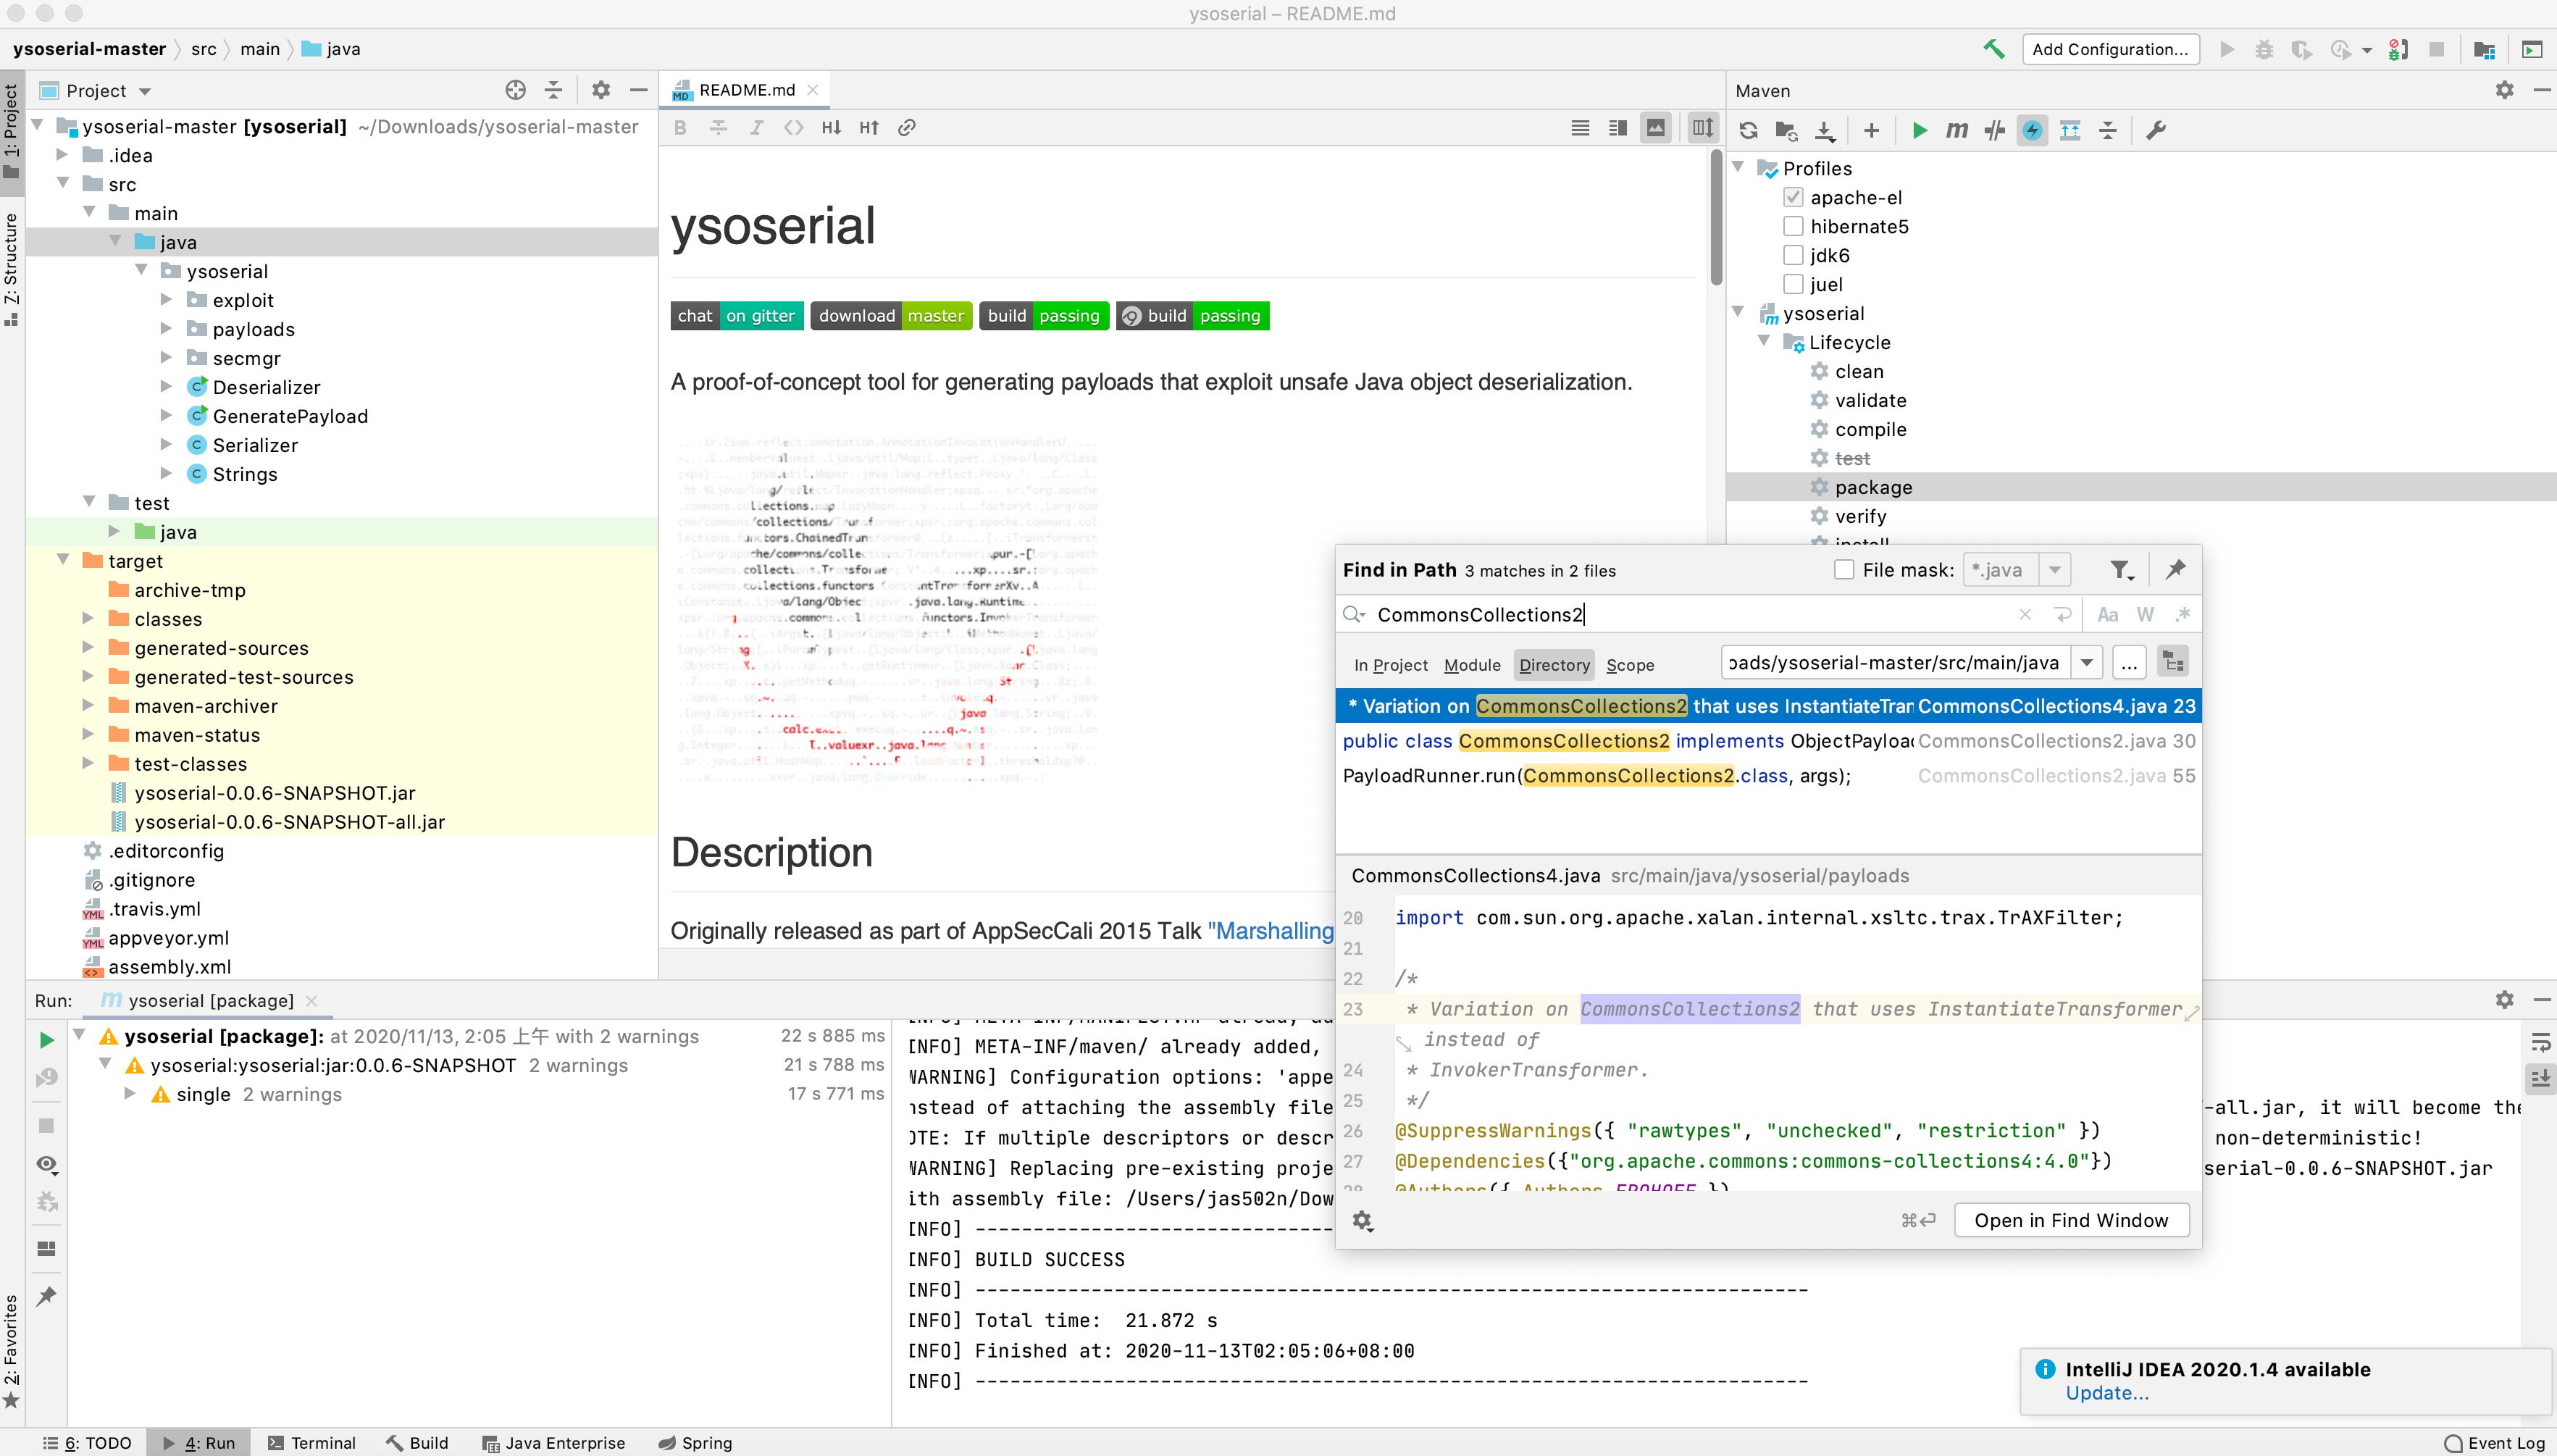Run Maven build with green play icon

(x=1919, y=130)
